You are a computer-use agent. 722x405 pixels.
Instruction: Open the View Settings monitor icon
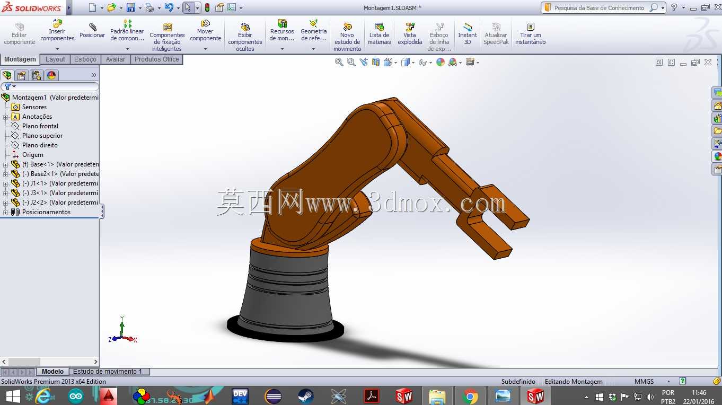[470, 62]
